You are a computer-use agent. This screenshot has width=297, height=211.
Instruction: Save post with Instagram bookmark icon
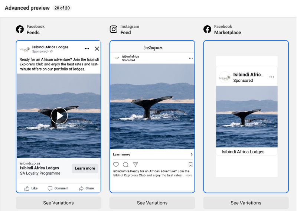190,165
